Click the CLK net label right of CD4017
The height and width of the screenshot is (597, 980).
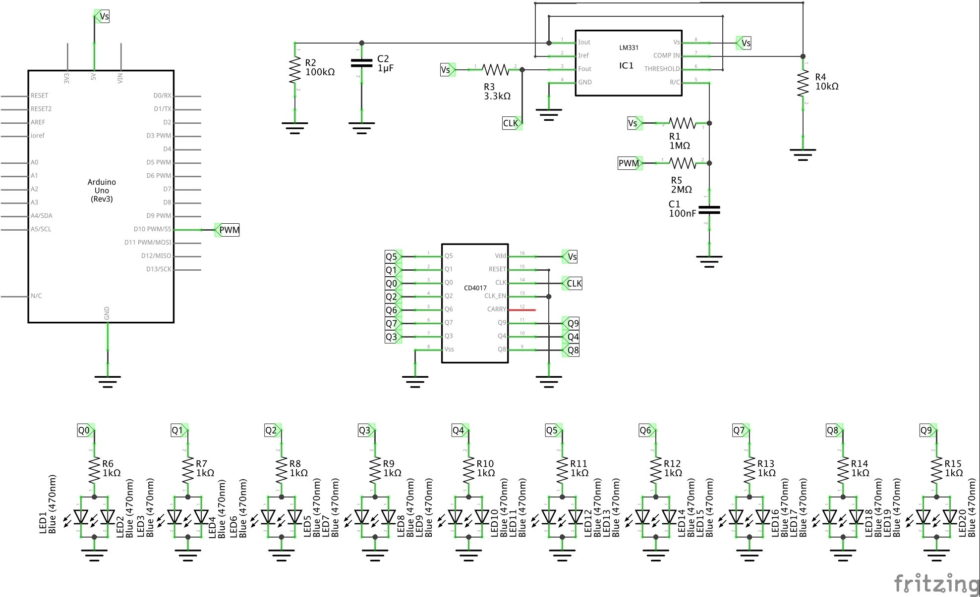[572, 283]
